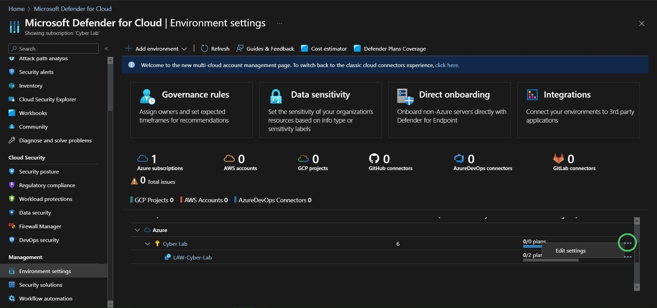The width and height of the screenshot is (657, 308).
Task: Collapse the Azure tree group
Action: point(137,230)
